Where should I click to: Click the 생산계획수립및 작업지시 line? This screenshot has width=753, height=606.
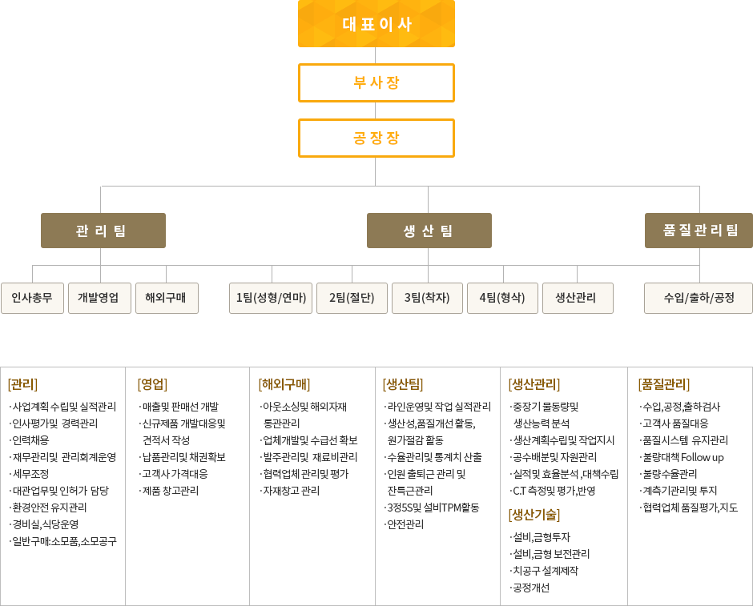coord(562,440)
